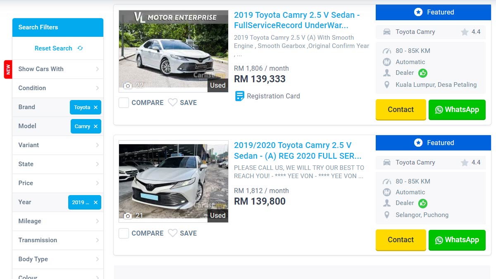Viewport: 496px width, 279px height.
Task: Clear the 2019 year filter
Action: click(95, 203)
